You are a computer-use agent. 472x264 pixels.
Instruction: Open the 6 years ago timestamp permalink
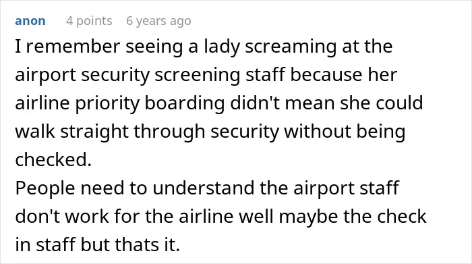pyautogui.click(x=158, y=21)
